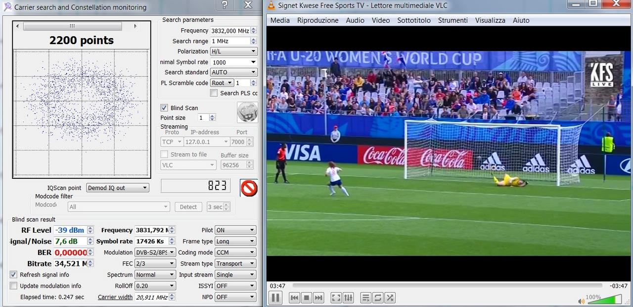633x307 pixels.
Task: Expand the Coding mode CCM dropdown
Action: (x=235, y=252)
